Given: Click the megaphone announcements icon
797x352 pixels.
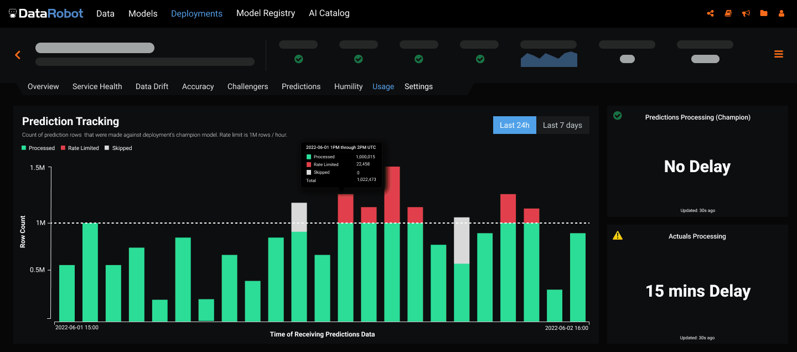Looking at the screenshot, I should pos(746,13).
